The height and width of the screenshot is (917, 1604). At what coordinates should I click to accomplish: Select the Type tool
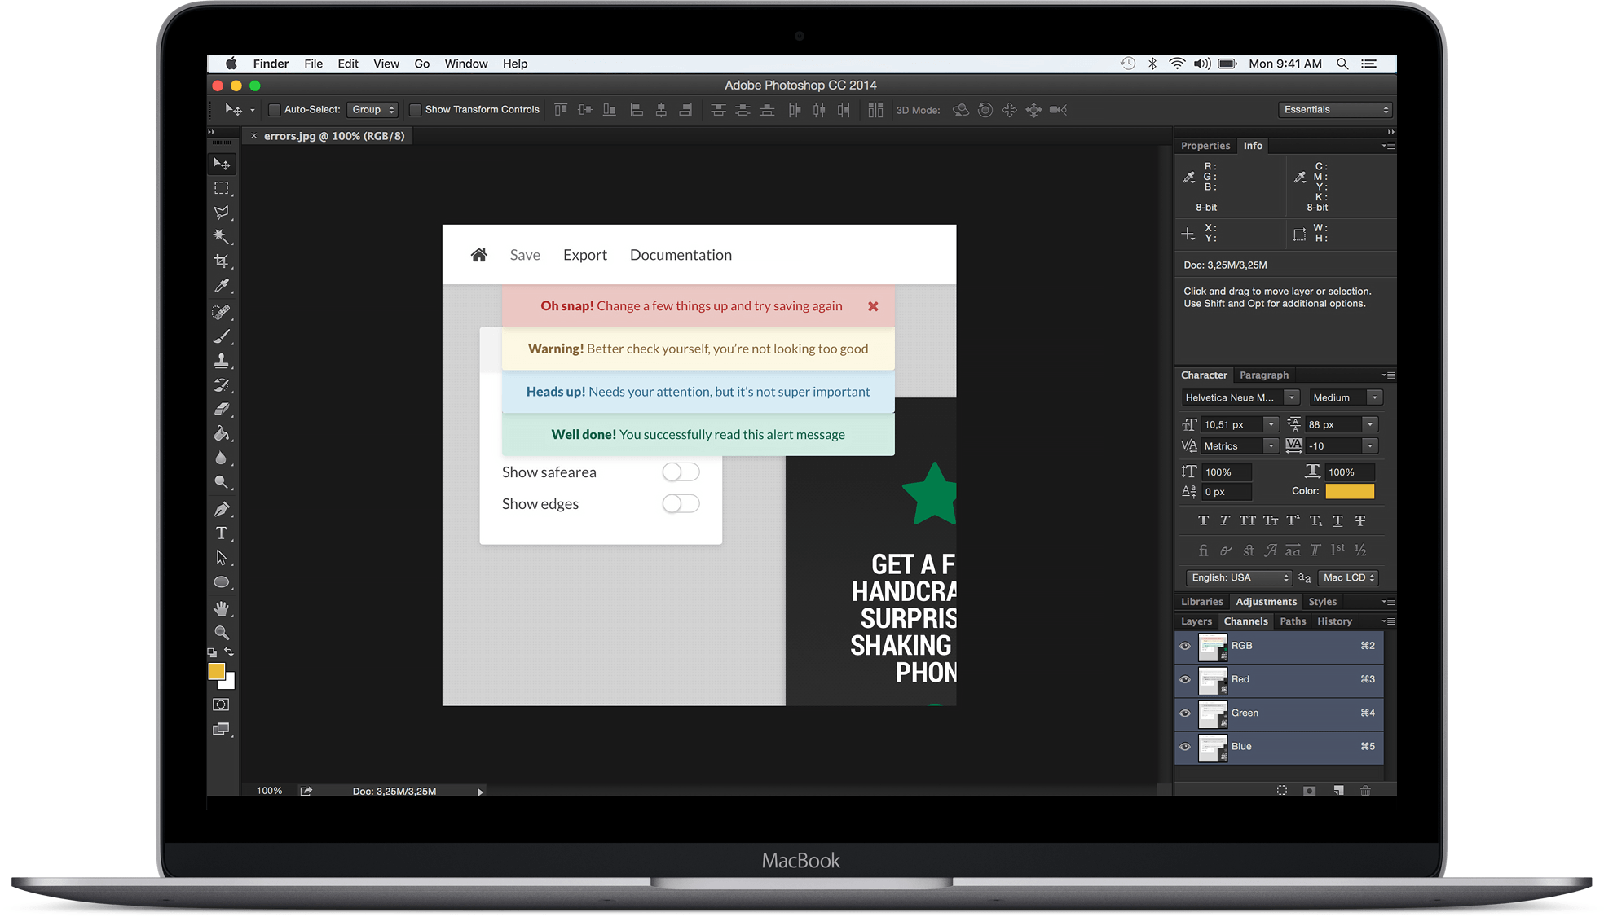coord(222,533)
